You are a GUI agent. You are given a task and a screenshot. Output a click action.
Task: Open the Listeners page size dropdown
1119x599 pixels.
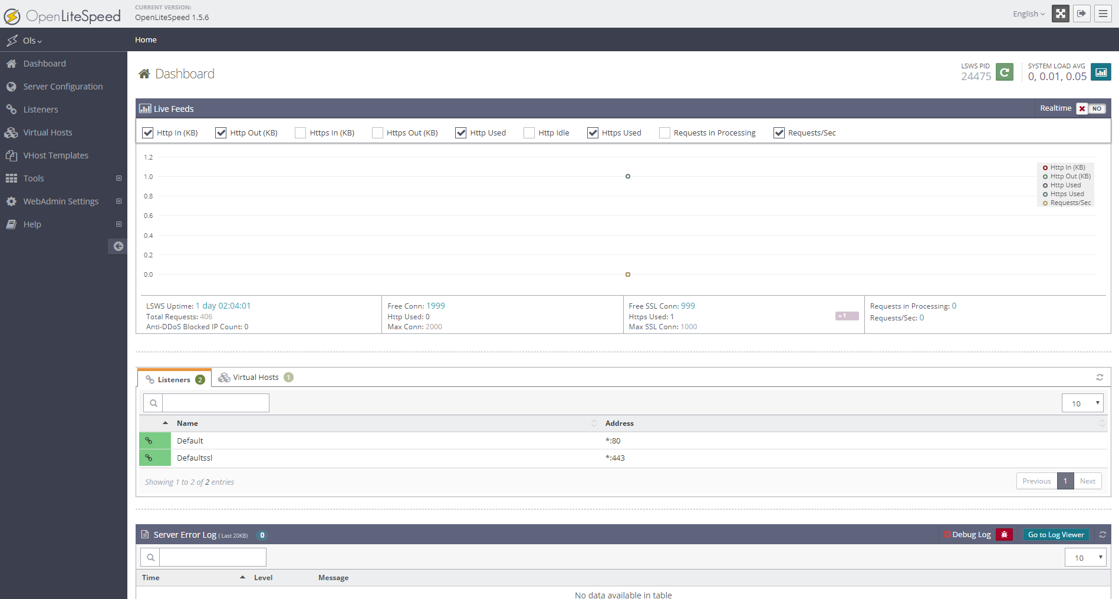pos(1082,403)
